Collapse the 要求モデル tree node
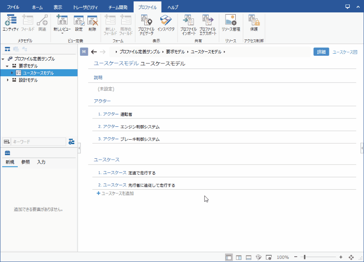364x262 pixels. point(8,66)
